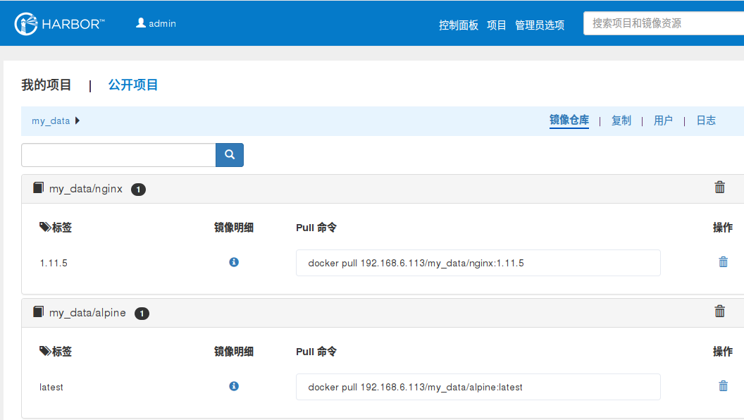Click the nginx tag count badge
This screenshot has width=744, height=420.
click(x=138, y=190)
